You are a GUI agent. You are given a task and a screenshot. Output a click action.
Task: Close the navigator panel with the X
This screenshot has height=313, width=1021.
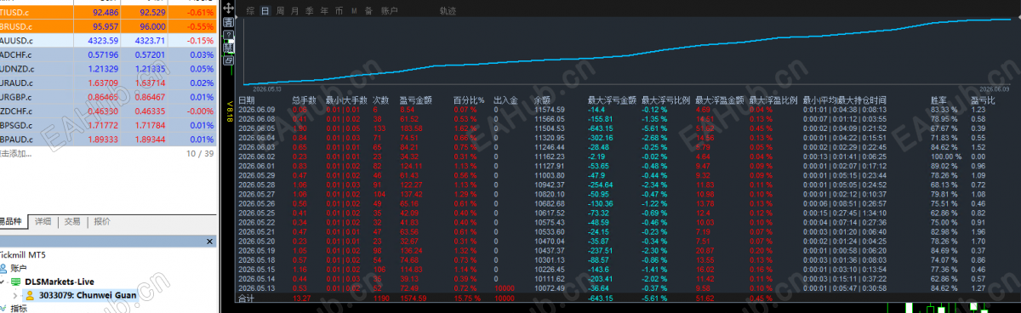click(209, 242)
